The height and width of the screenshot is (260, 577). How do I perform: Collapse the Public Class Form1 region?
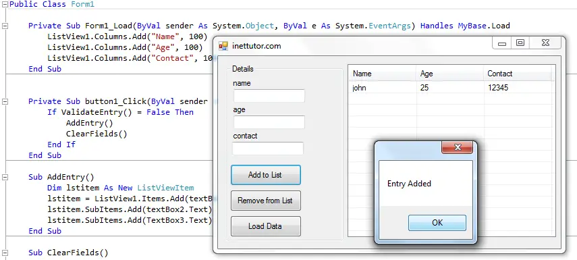pyautogui.click(x=5, y=5)
